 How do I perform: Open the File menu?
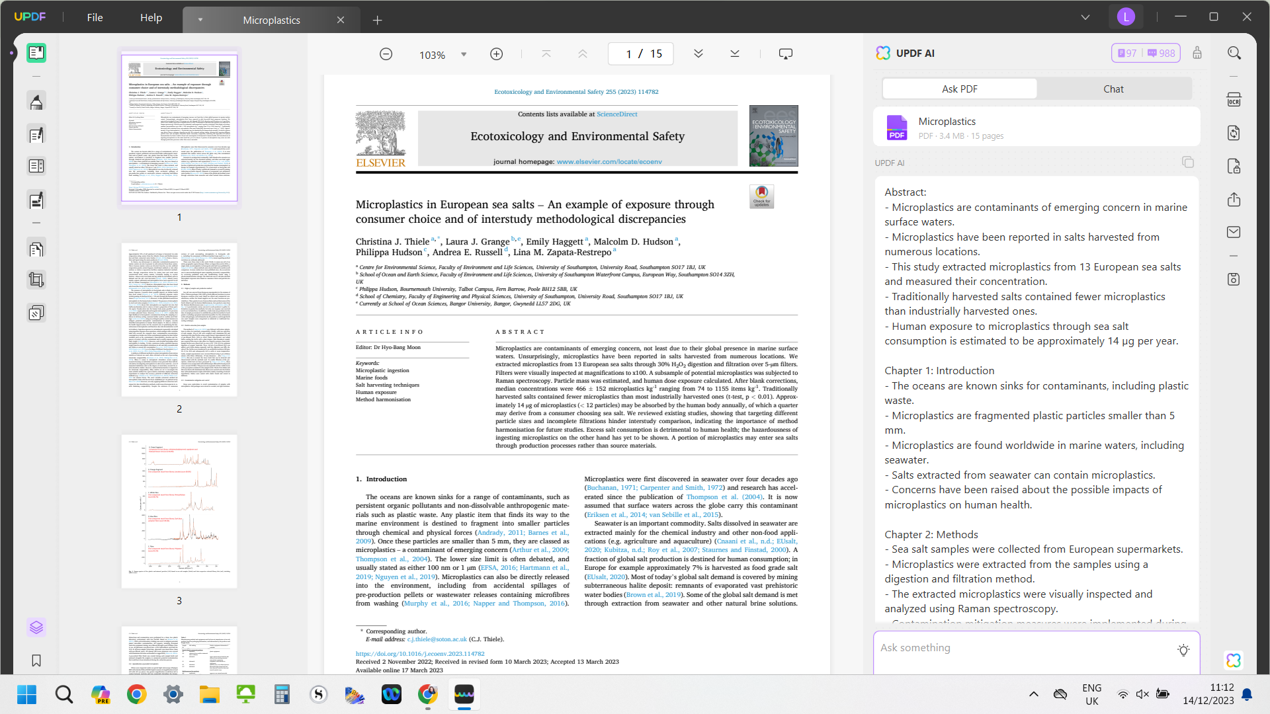coord(95,18)
